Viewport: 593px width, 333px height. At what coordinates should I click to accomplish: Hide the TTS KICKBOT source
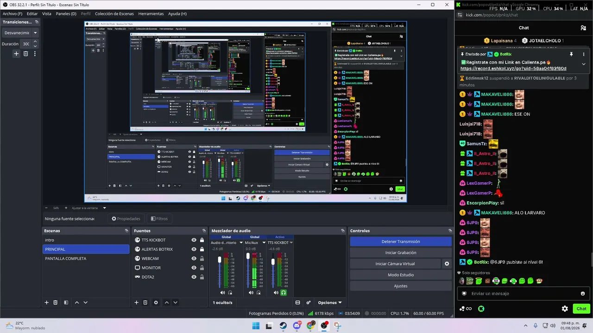[194, 240]
